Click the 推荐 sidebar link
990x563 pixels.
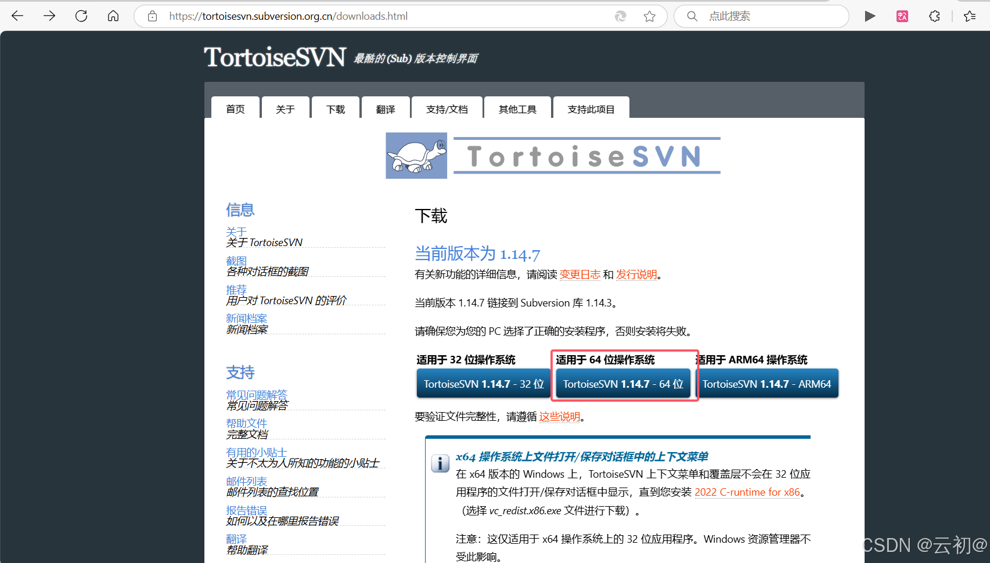coord(236,289)
